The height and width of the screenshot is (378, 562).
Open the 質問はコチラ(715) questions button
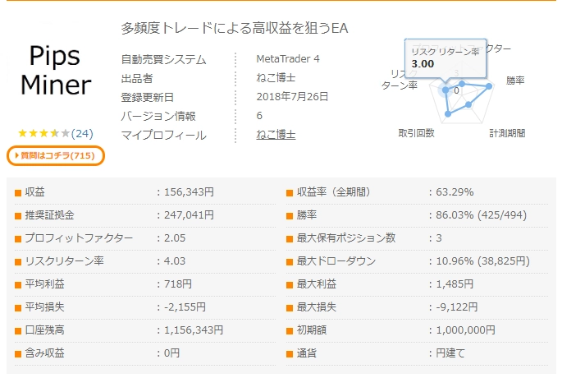tap(57, 155)
